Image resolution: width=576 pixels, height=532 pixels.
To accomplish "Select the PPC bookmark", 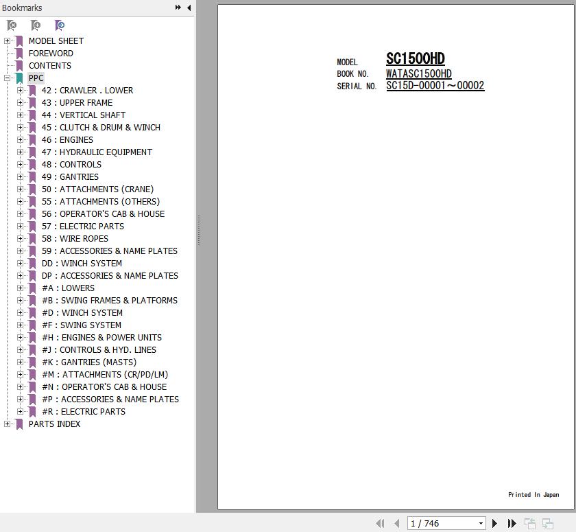I will (36, 78).
